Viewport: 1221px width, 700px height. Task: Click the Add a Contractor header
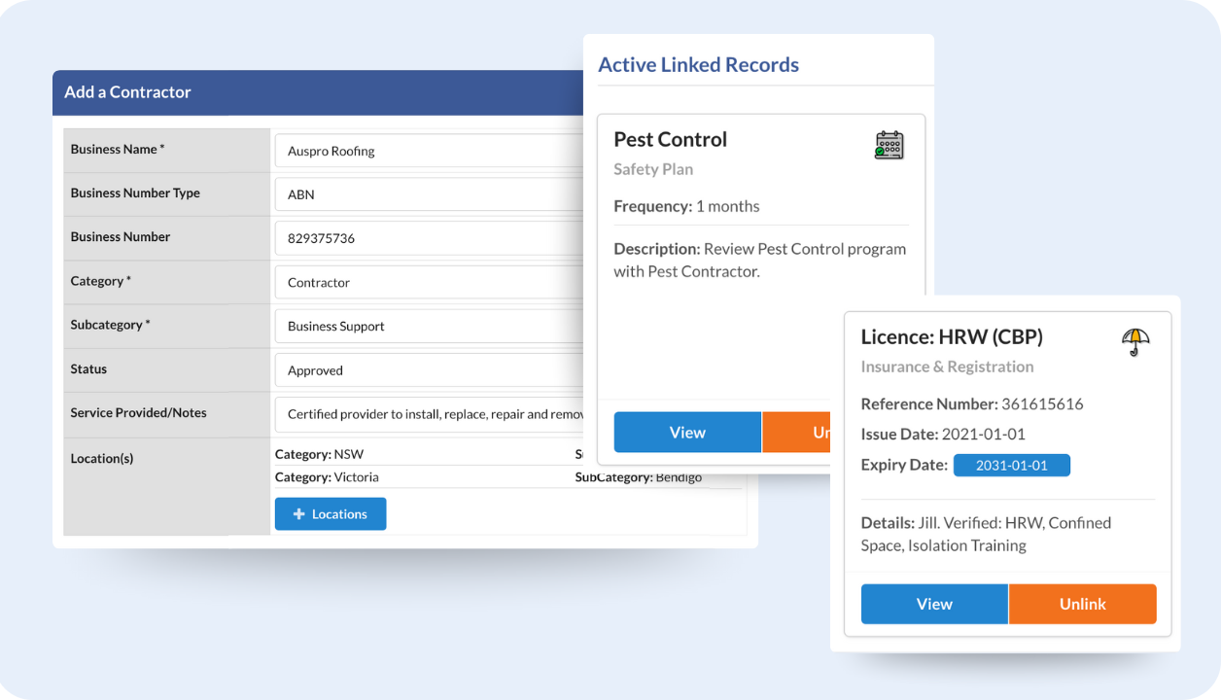127,92
